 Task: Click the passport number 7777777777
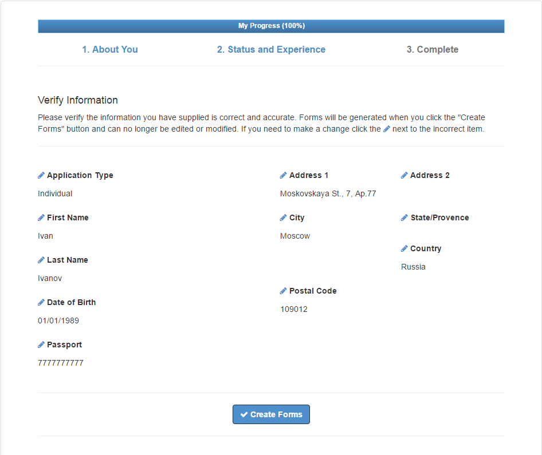(61, 363)
